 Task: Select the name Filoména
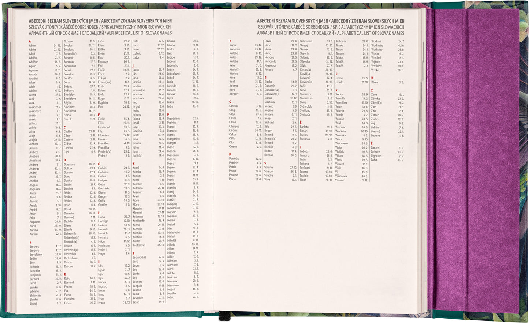[104, 135]
